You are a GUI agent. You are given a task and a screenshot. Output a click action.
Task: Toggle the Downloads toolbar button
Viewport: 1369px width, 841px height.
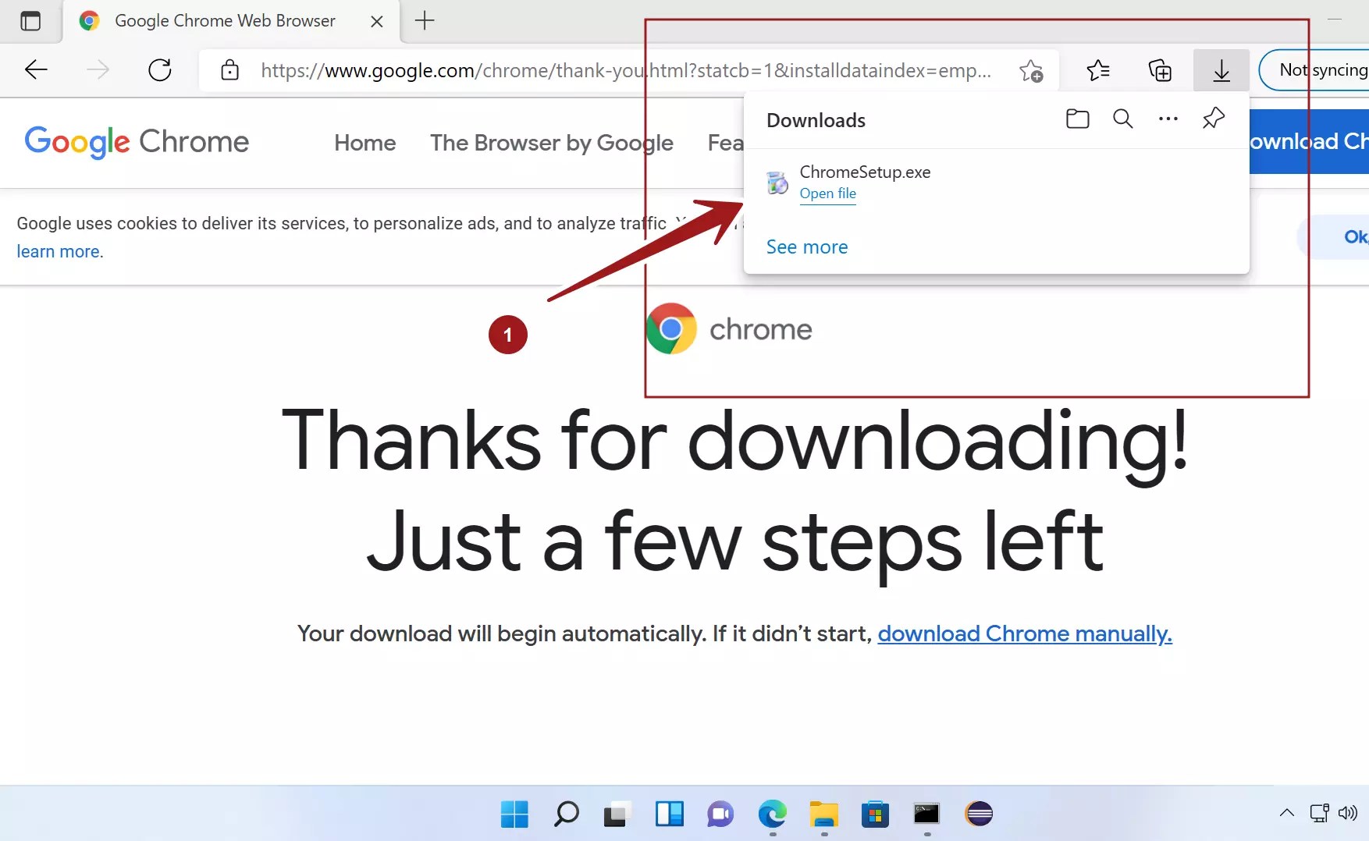coord(1221,70)
